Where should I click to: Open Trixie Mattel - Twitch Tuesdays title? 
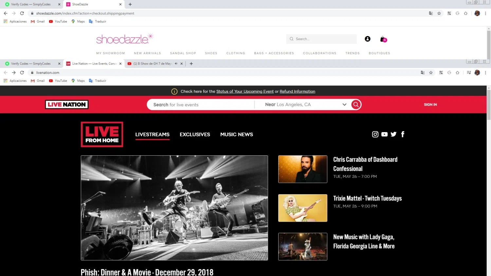pos(367,198)
